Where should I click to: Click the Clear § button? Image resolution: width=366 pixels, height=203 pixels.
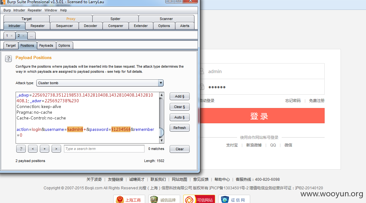(179, 107)
